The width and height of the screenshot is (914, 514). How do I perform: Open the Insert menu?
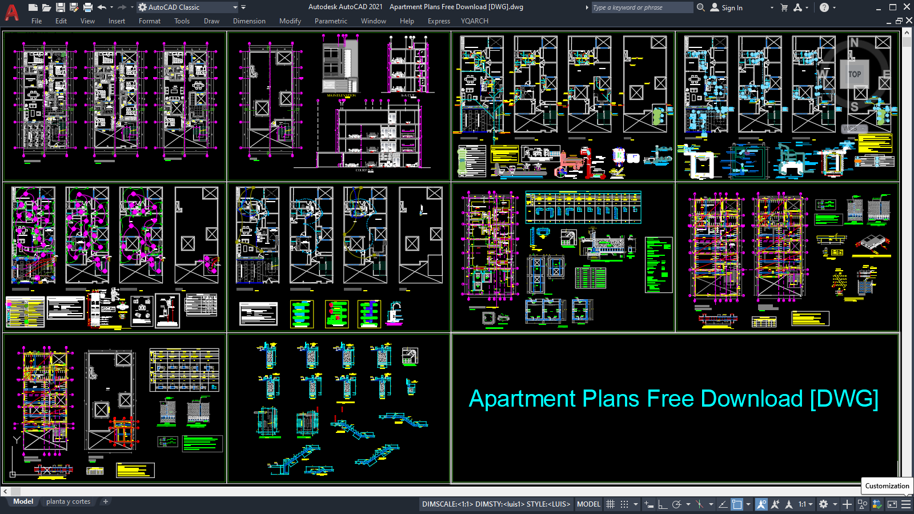pyautogui.click(x=117, y=21)
